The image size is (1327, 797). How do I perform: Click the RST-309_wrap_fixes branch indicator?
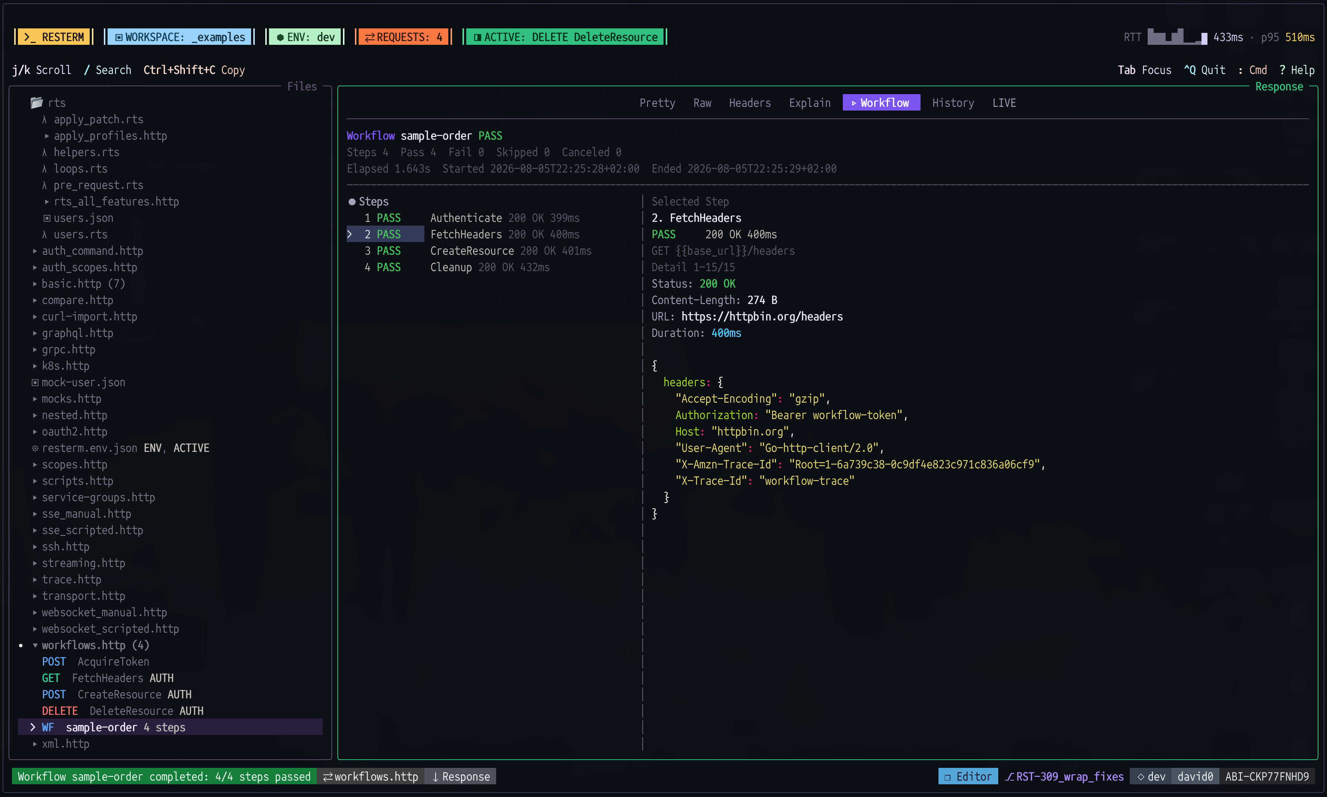pos(1064,776)
